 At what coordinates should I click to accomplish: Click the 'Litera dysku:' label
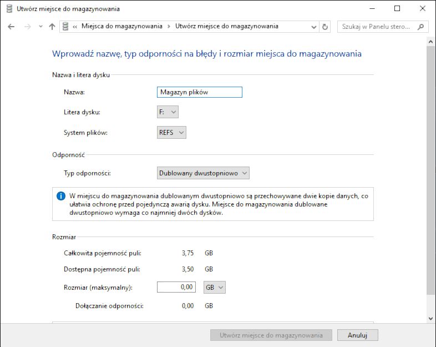82,112
